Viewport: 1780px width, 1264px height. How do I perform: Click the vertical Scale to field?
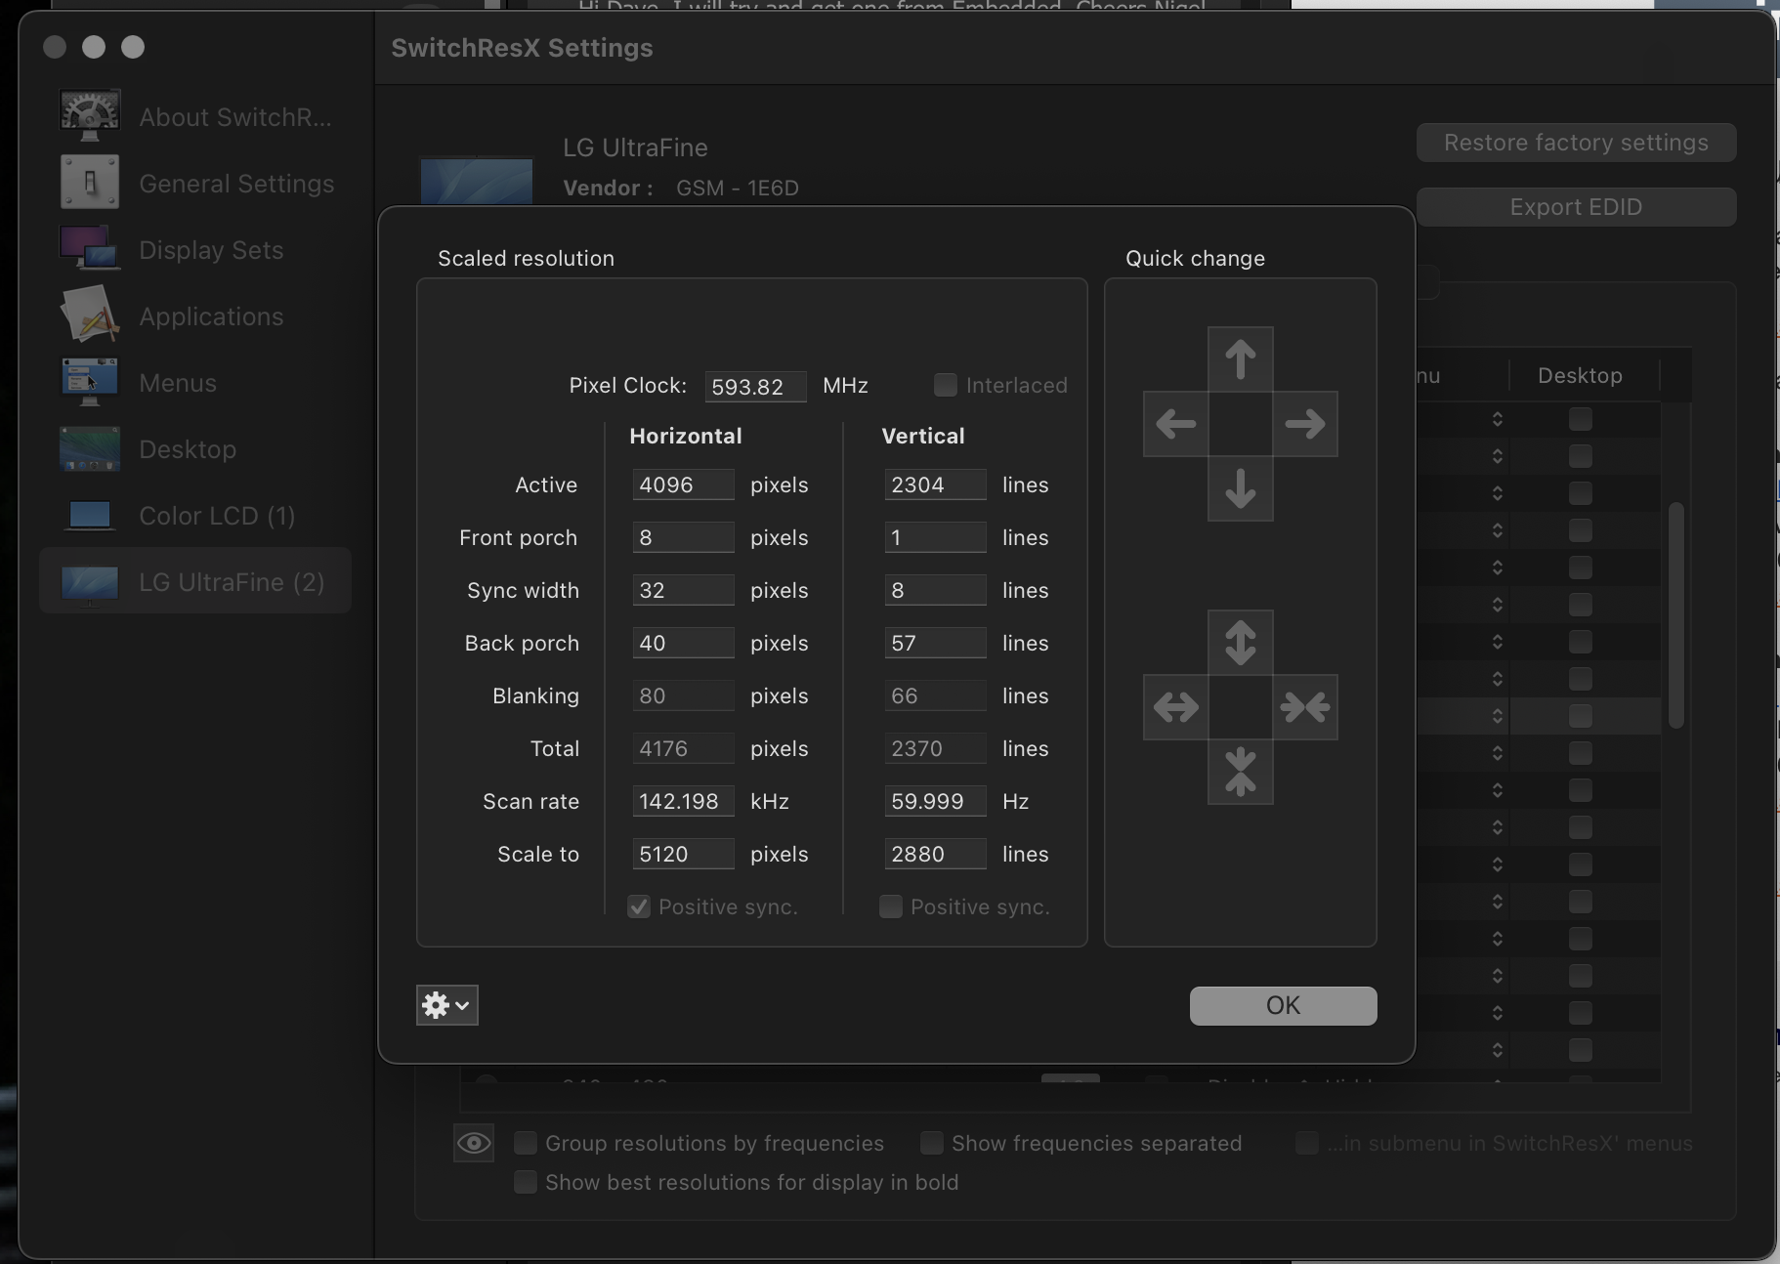click(935, 854)
